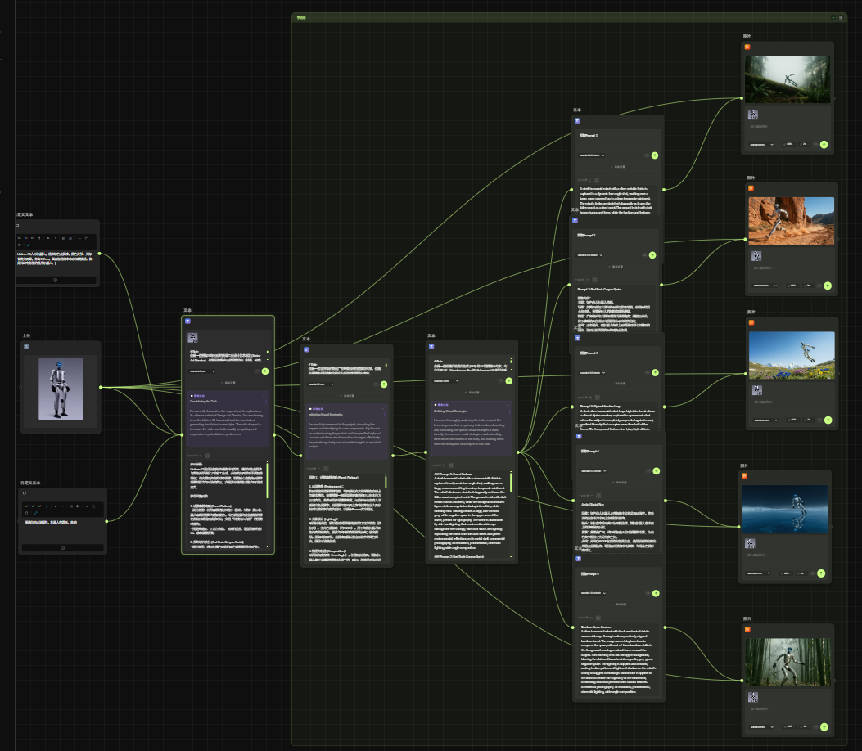Click the upload node type icon
The width and height of the screenshot is (862, 751).
tap(26, 347)
